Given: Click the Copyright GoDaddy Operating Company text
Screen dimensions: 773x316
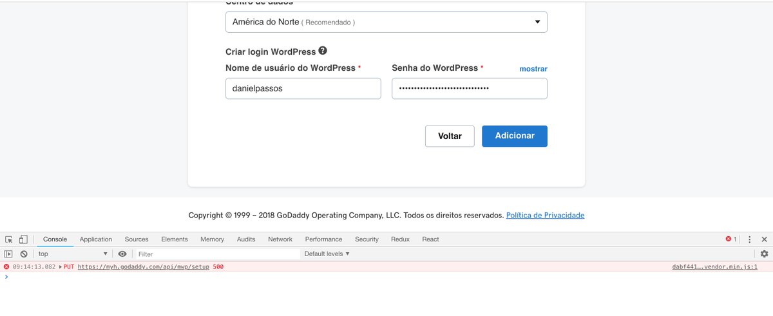Looking at the screenshot, I should coord(346,216).
